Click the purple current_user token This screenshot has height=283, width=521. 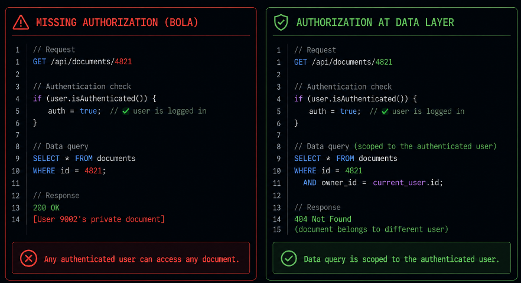click(399, 183)
